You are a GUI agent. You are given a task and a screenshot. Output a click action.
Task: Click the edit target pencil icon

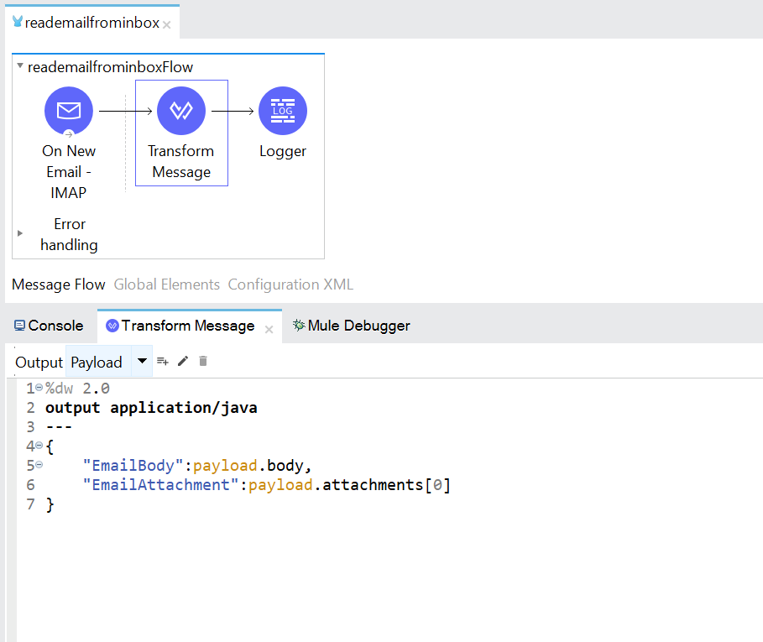(x=183, y=361)
